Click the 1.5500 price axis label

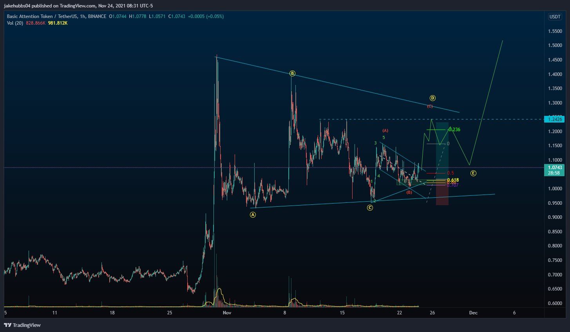click(x=554, y=31)
